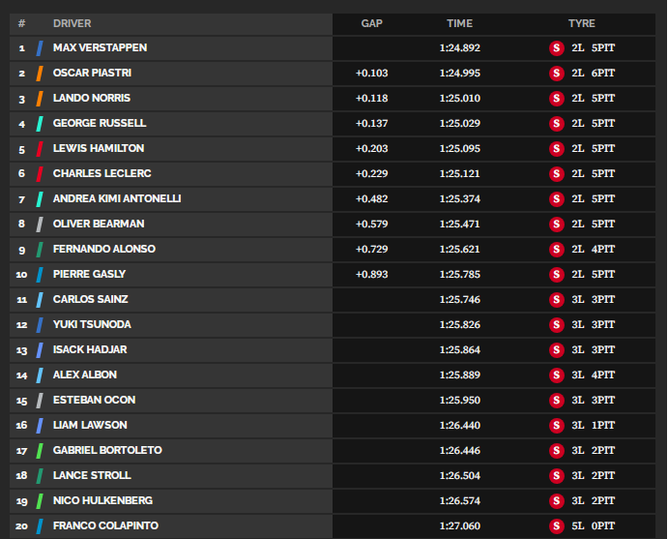The height and width of the screenshot is (539, 668).
Task: Click driver name GEORGE RUSSELL
Action: (x=100, y=123)
